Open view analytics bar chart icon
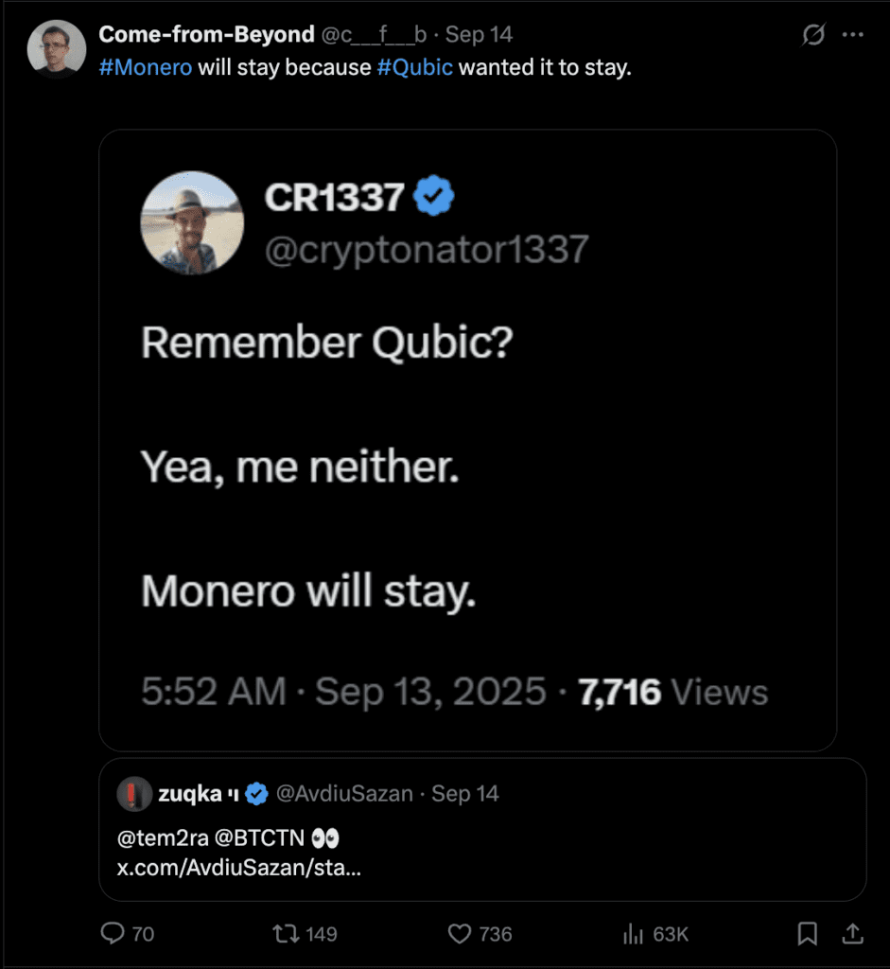890x969 pixels. [x=633, y=934]
